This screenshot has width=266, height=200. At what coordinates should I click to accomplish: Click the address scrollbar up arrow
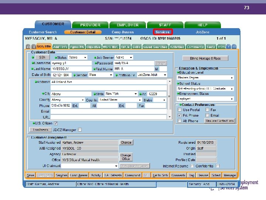170,81
